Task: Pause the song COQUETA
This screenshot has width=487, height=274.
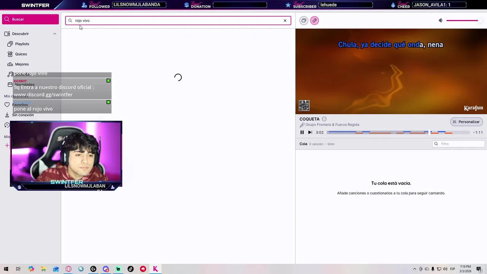Action: [302, 132]
